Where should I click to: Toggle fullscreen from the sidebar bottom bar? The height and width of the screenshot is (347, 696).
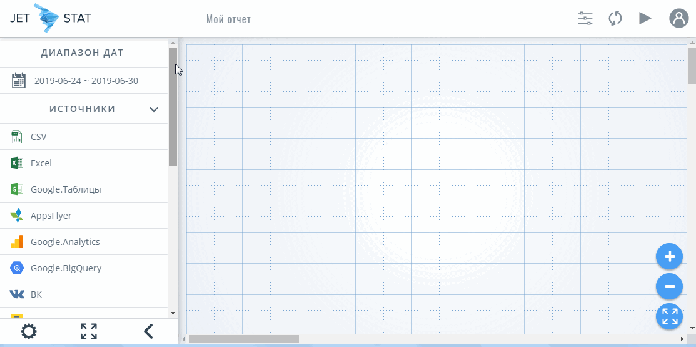(x=89, y=331)
